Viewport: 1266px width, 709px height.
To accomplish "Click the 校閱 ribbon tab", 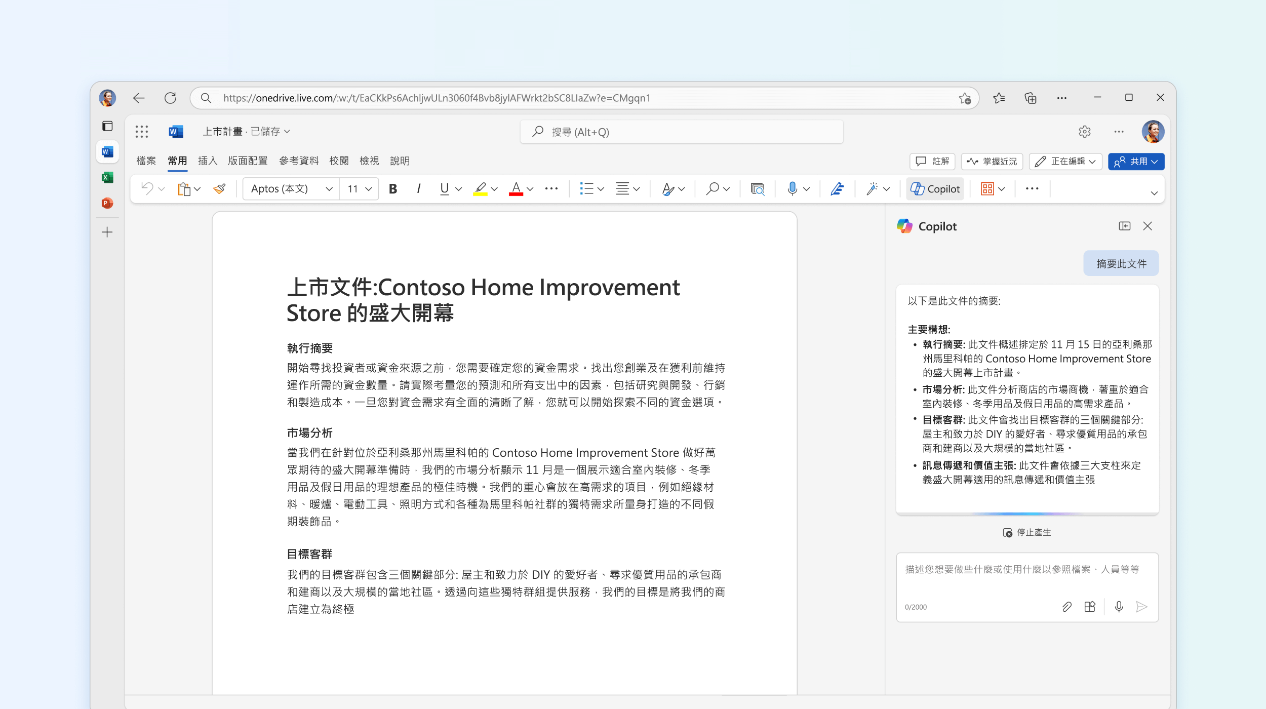I will (339, 161).
